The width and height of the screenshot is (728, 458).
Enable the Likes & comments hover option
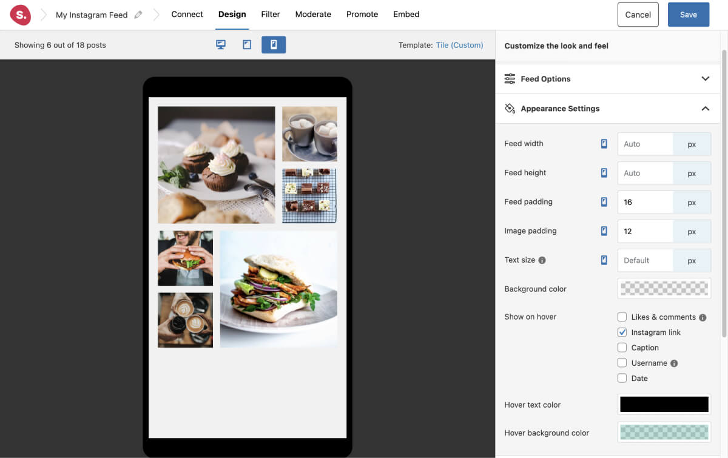pos(622,317)
